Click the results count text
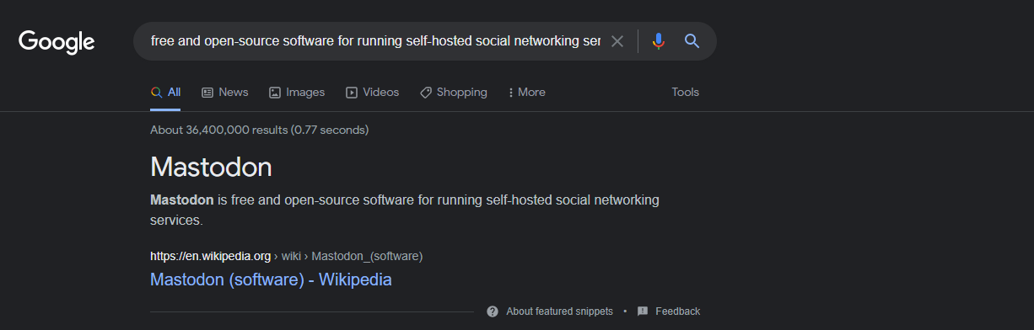Image resolution: width=1034 pixels, height=330 pixels. tap(259, 130)
